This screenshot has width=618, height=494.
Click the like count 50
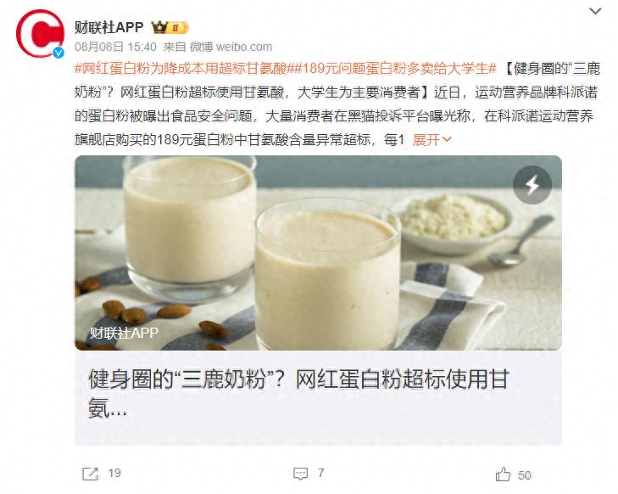pyautogui.click(x=524, y=475)
